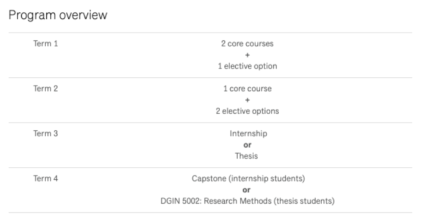Select the Term 1 row label

click(46, 44)
